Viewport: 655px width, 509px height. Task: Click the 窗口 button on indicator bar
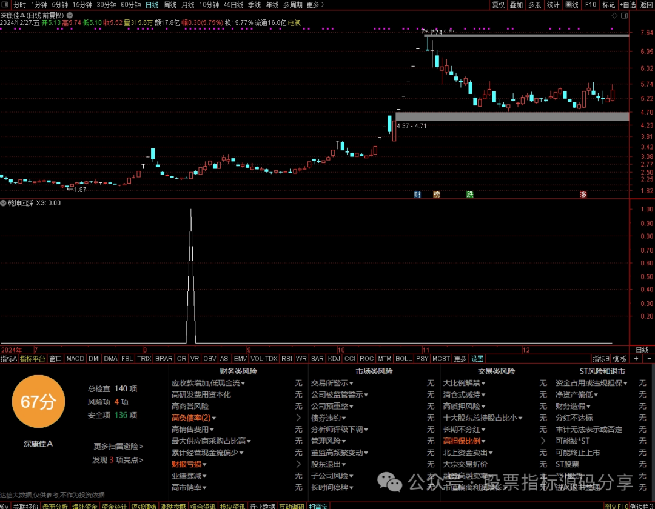(x=56, y=358)
